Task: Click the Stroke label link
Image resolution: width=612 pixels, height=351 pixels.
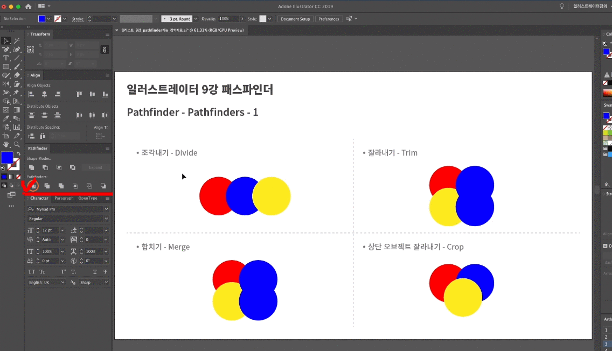Action: [x=78, y=19]
